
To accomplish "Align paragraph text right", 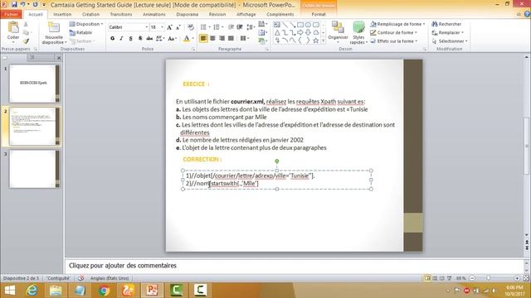I will point(222,38).
